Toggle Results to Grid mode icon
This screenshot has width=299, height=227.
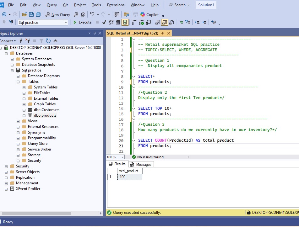164,23
